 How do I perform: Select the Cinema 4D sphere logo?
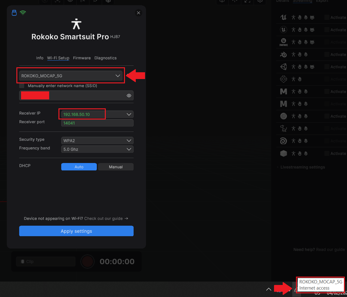[x=284, y=116]
